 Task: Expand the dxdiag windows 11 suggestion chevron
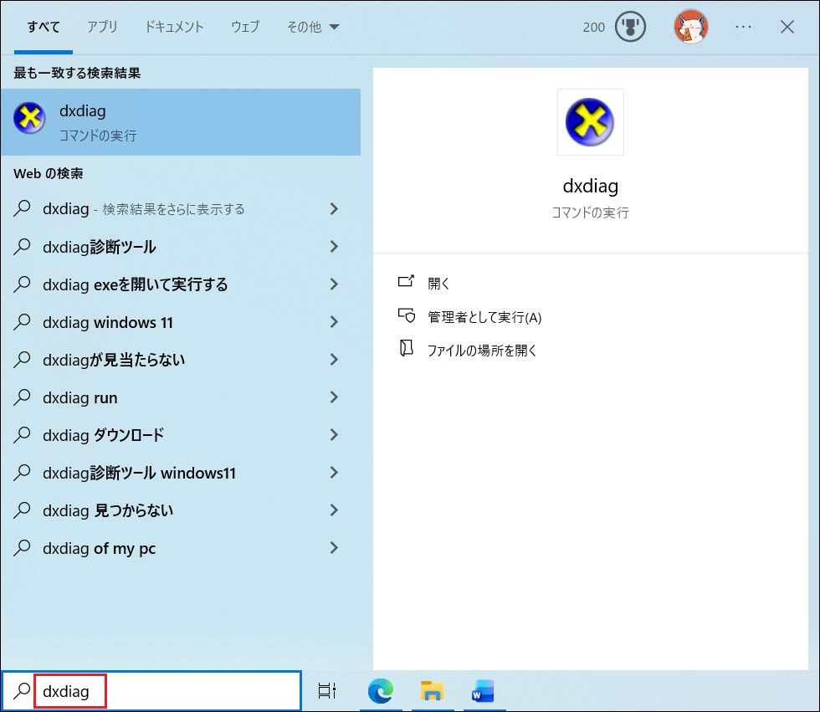[x=333, y=322]
